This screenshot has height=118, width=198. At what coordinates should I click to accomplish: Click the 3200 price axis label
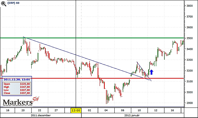tap(190, 71)
